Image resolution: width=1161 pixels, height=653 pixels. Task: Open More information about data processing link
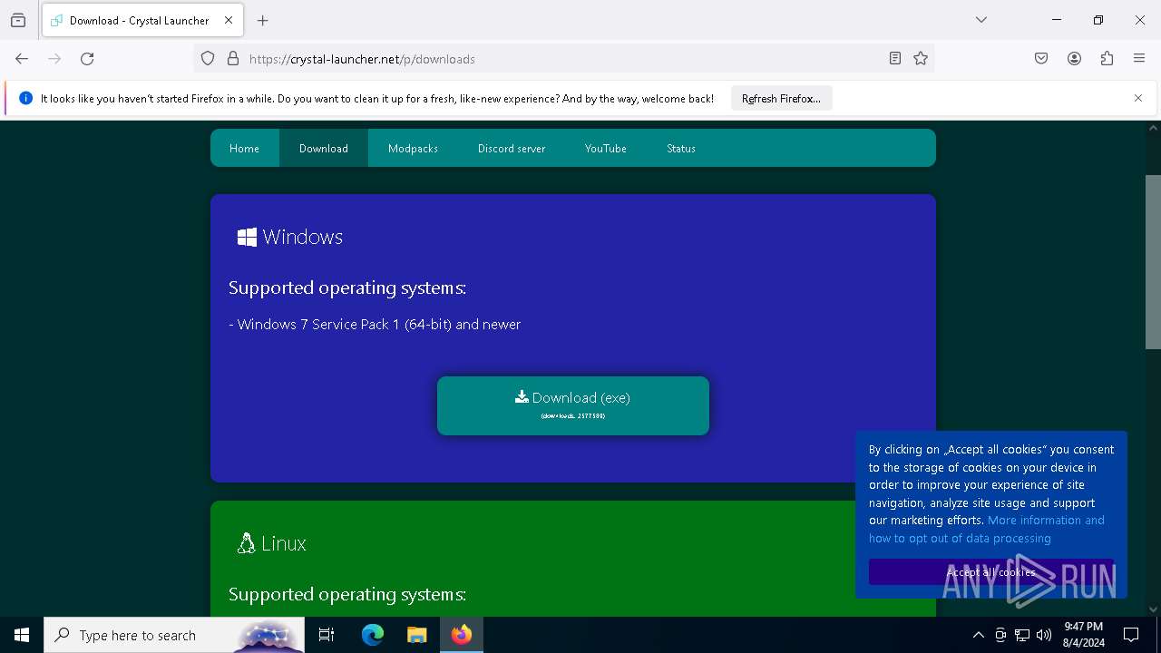point(987,529)
